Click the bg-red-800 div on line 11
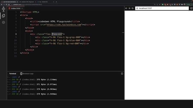 tap(62, 43)
